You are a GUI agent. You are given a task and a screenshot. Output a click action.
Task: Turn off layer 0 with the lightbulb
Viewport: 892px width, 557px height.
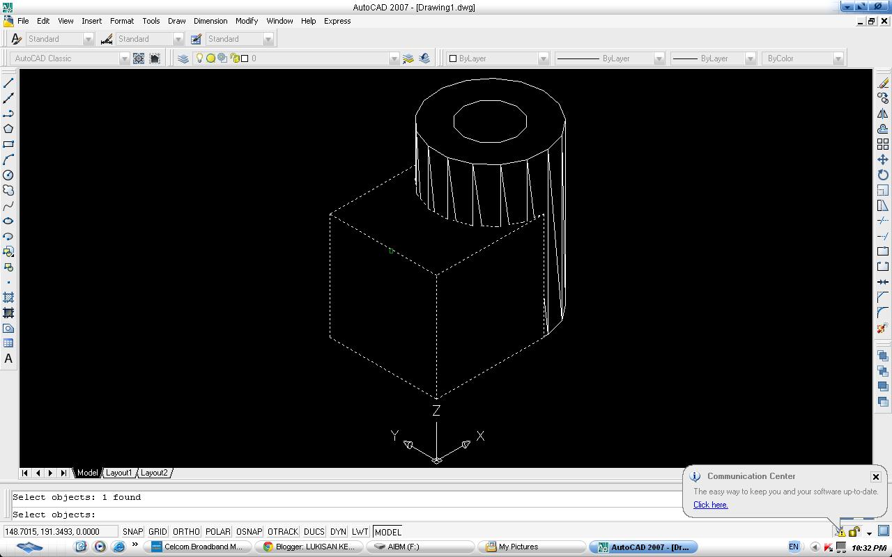(199, 58)
